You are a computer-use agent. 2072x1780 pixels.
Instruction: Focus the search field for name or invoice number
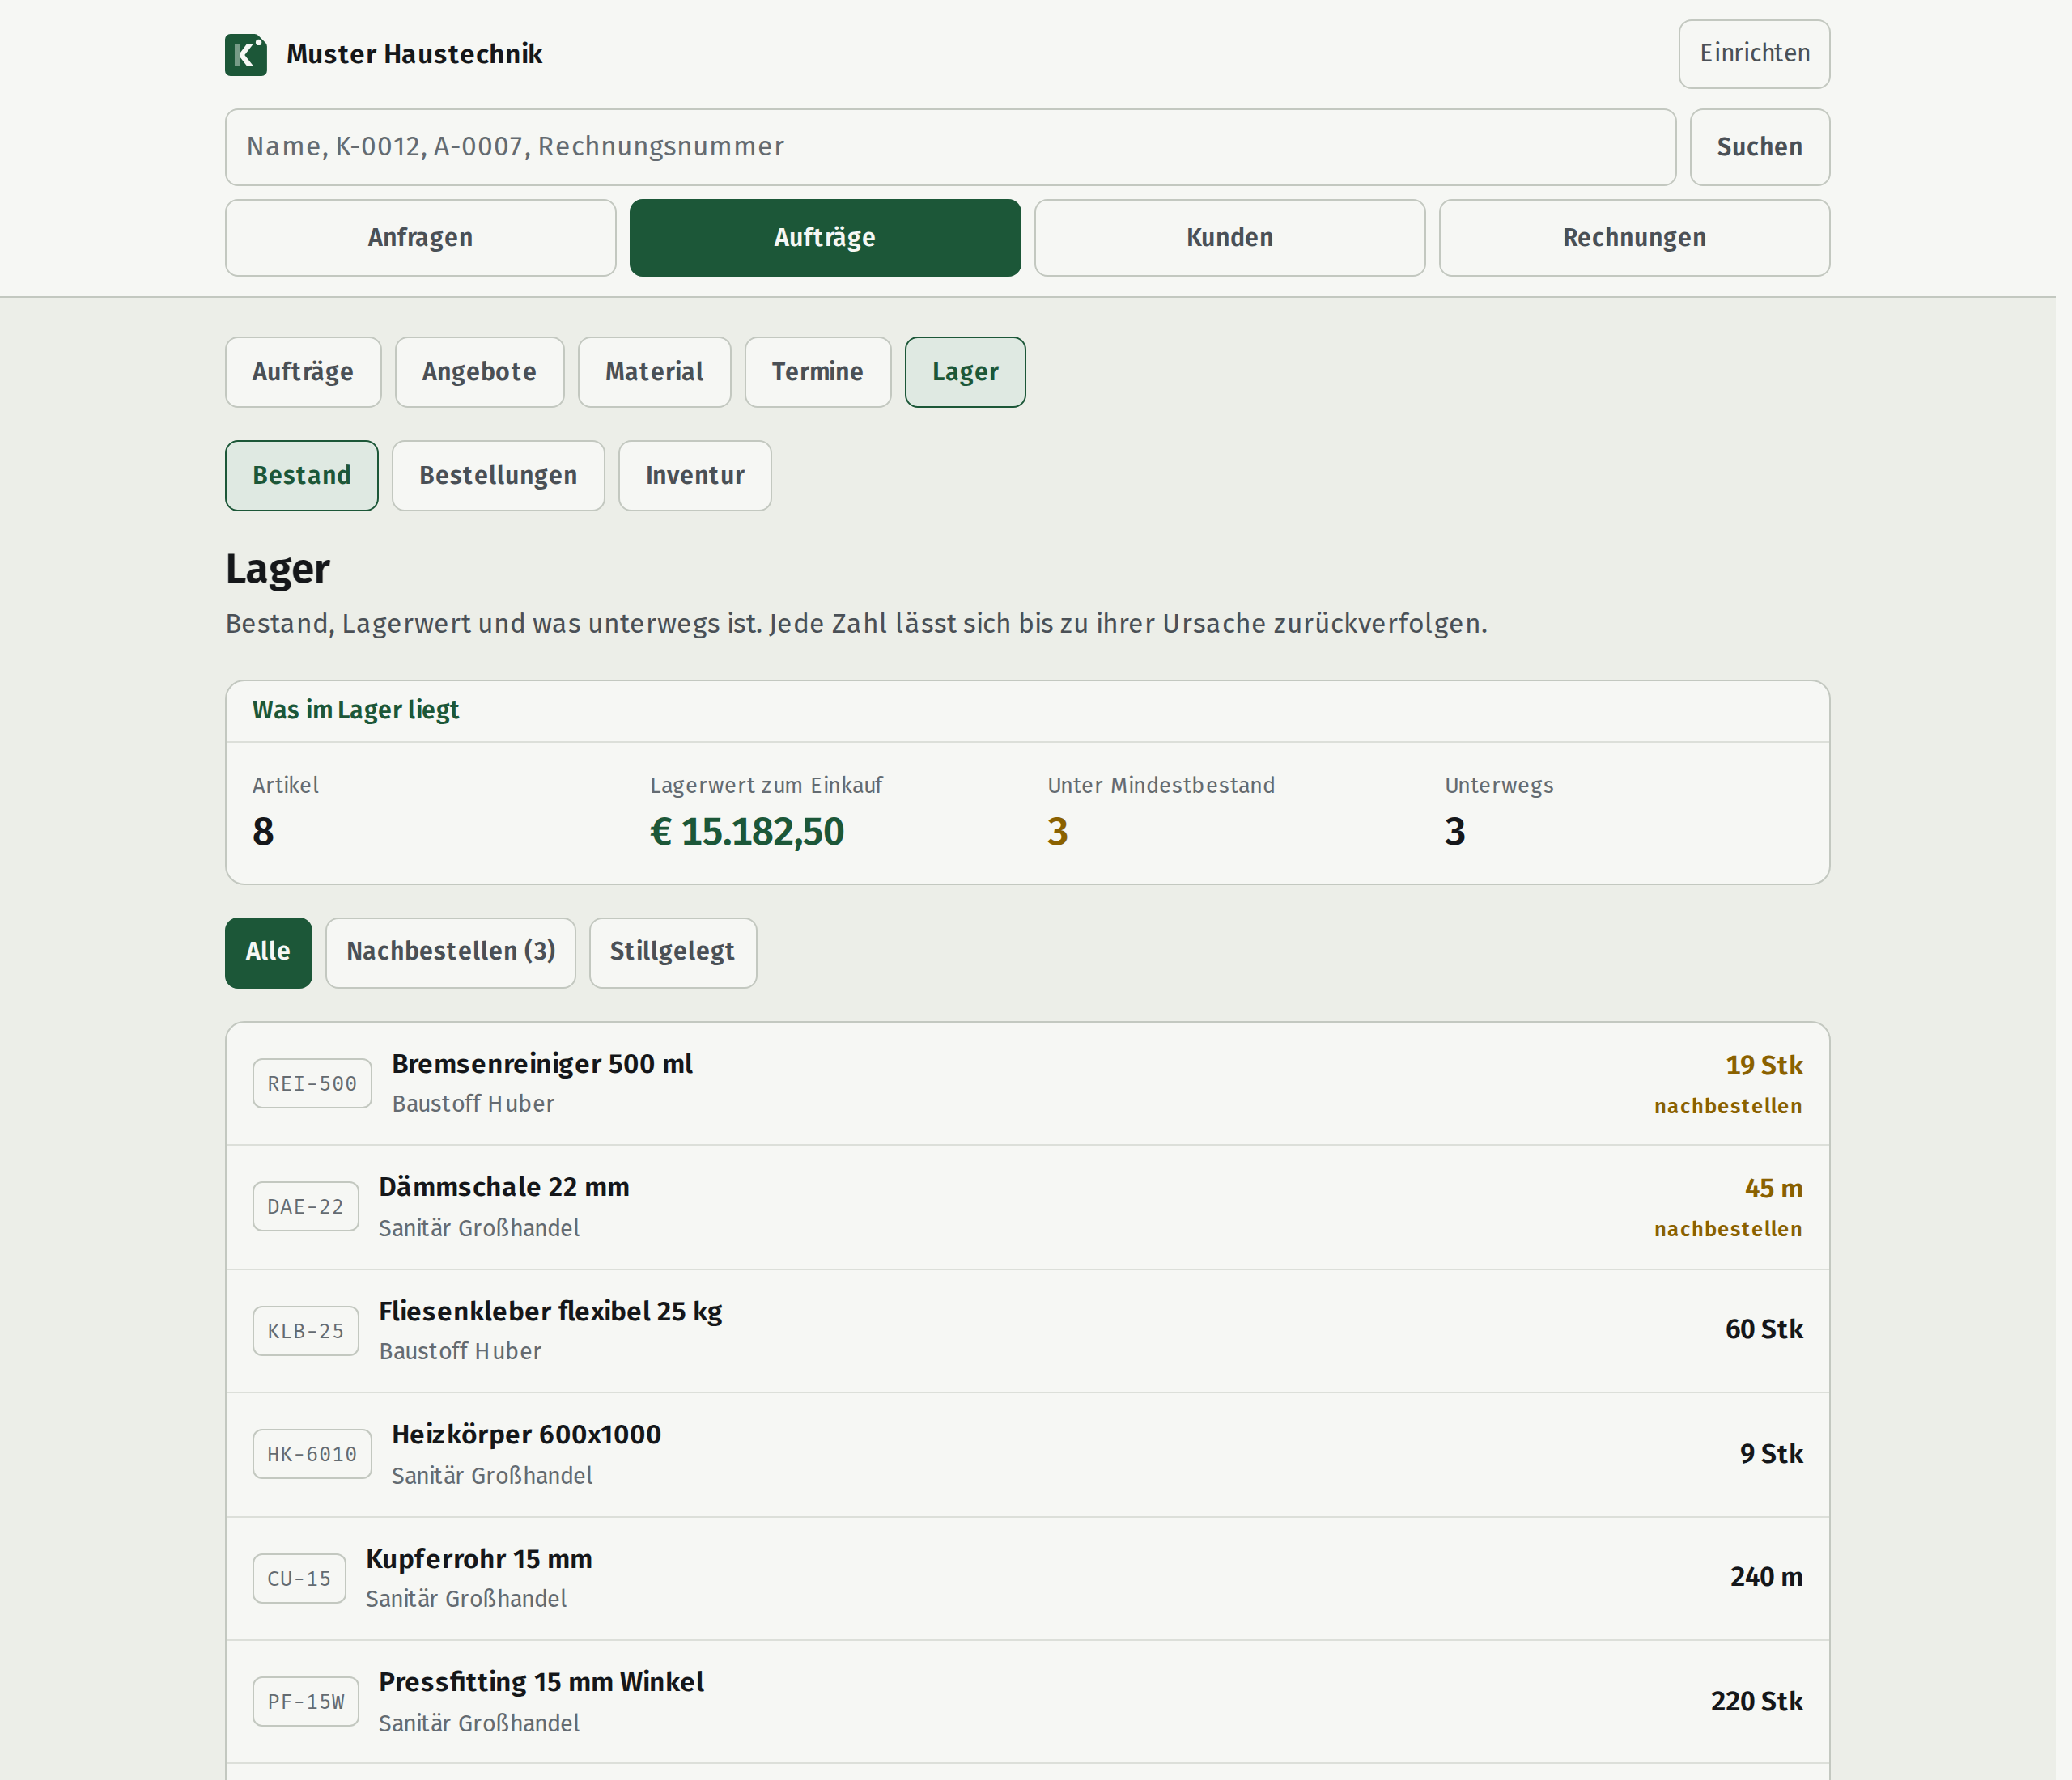[950, 147]
